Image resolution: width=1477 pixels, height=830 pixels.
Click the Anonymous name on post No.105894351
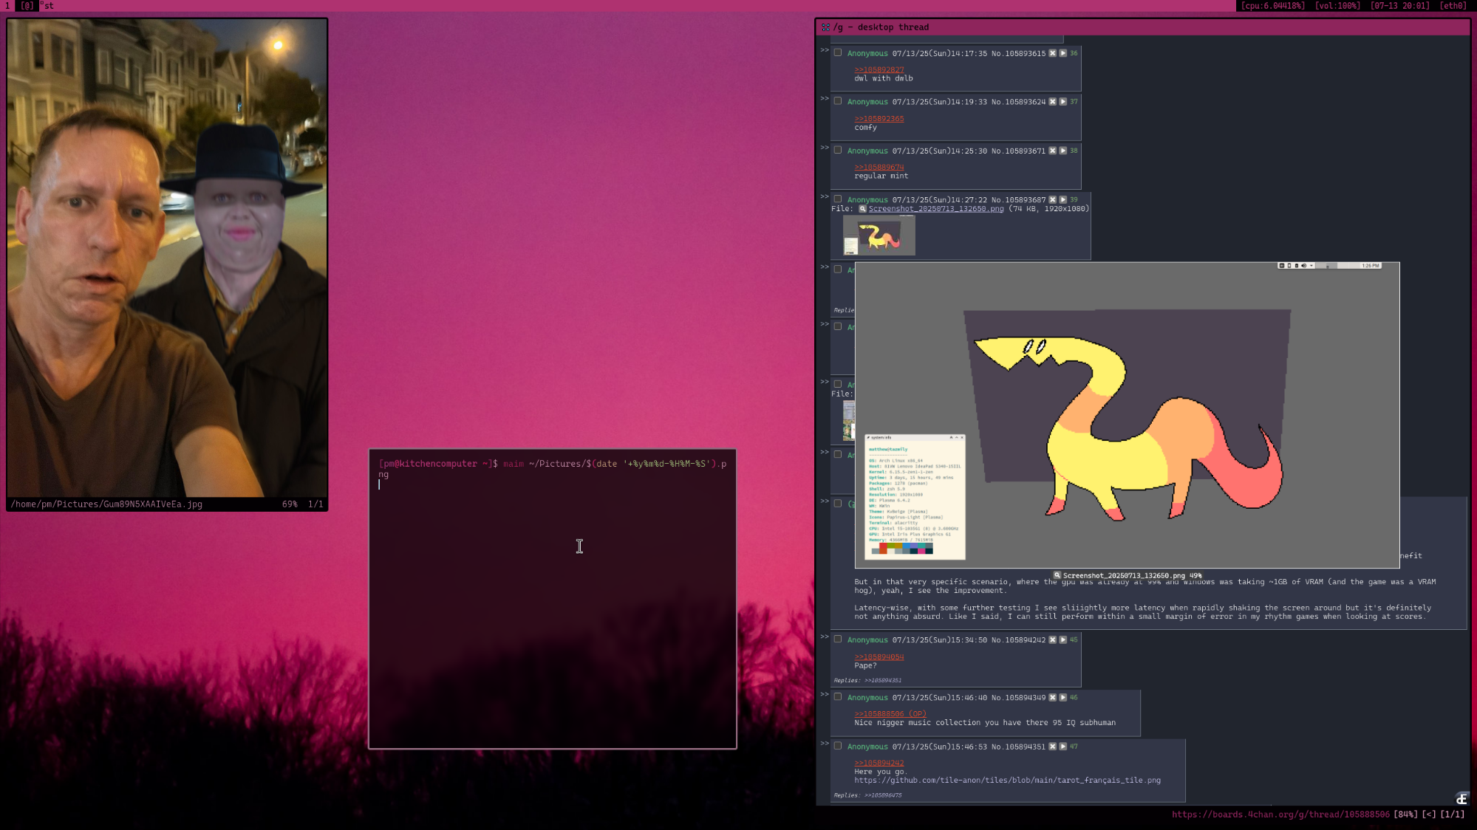pos(867,747)
